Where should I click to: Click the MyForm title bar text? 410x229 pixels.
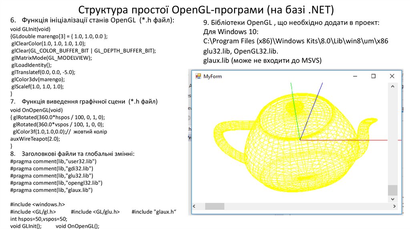click(212, 76)
